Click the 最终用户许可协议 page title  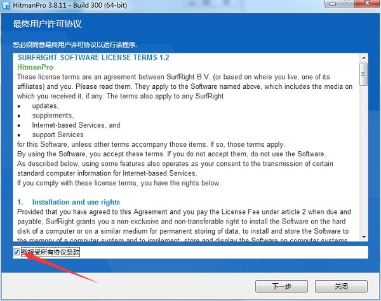coord(47,24)
